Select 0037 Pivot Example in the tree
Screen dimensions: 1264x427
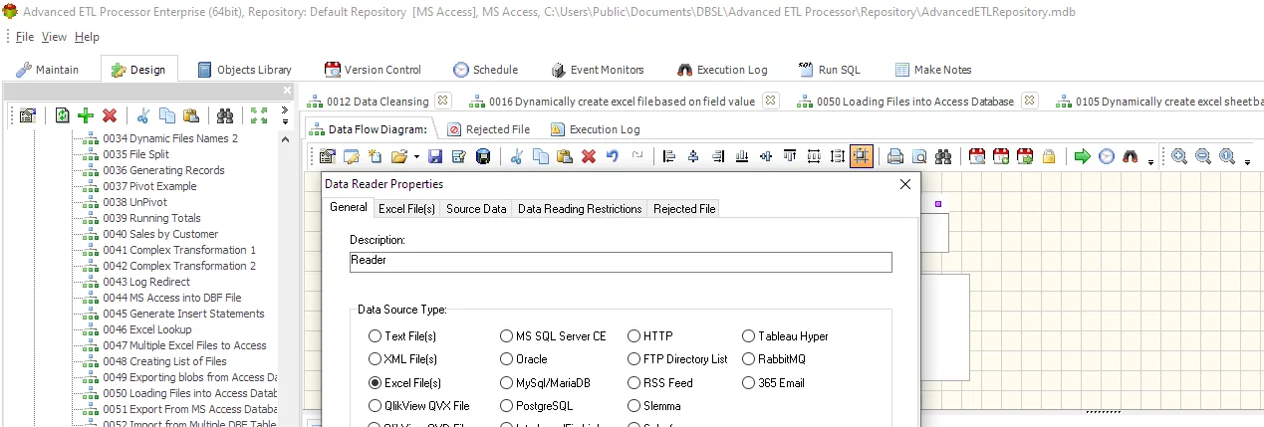pyautogui.click(x=149, y=186)
